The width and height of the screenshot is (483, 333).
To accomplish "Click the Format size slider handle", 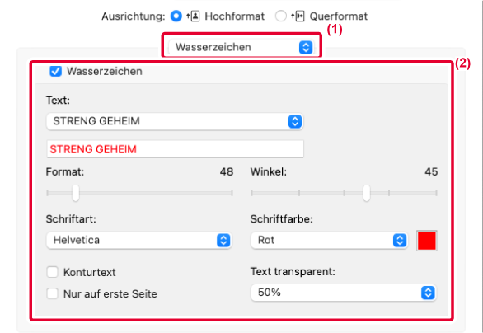I will (76, 193).
